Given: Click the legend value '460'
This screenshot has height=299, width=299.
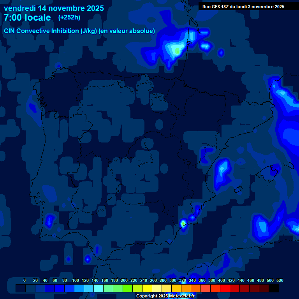Looking at the screenshot, I should [x=251, y=280].
